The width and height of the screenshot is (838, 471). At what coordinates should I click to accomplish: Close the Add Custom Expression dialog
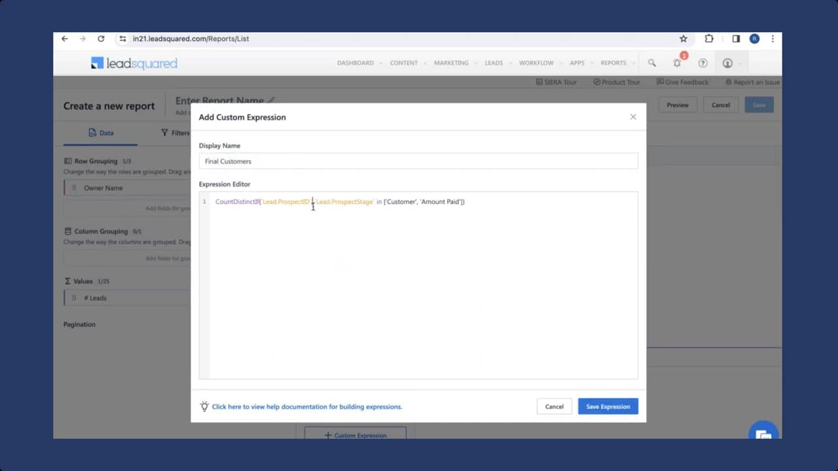632,117
